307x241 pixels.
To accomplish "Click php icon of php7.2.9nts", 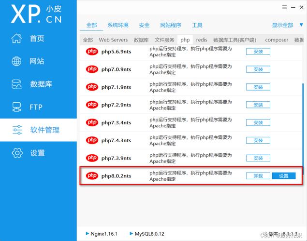I will tap(92, 105).
